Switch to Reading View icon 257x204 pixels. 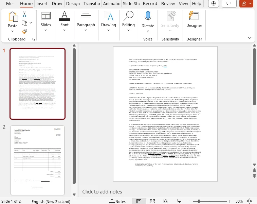click(166, 201)
